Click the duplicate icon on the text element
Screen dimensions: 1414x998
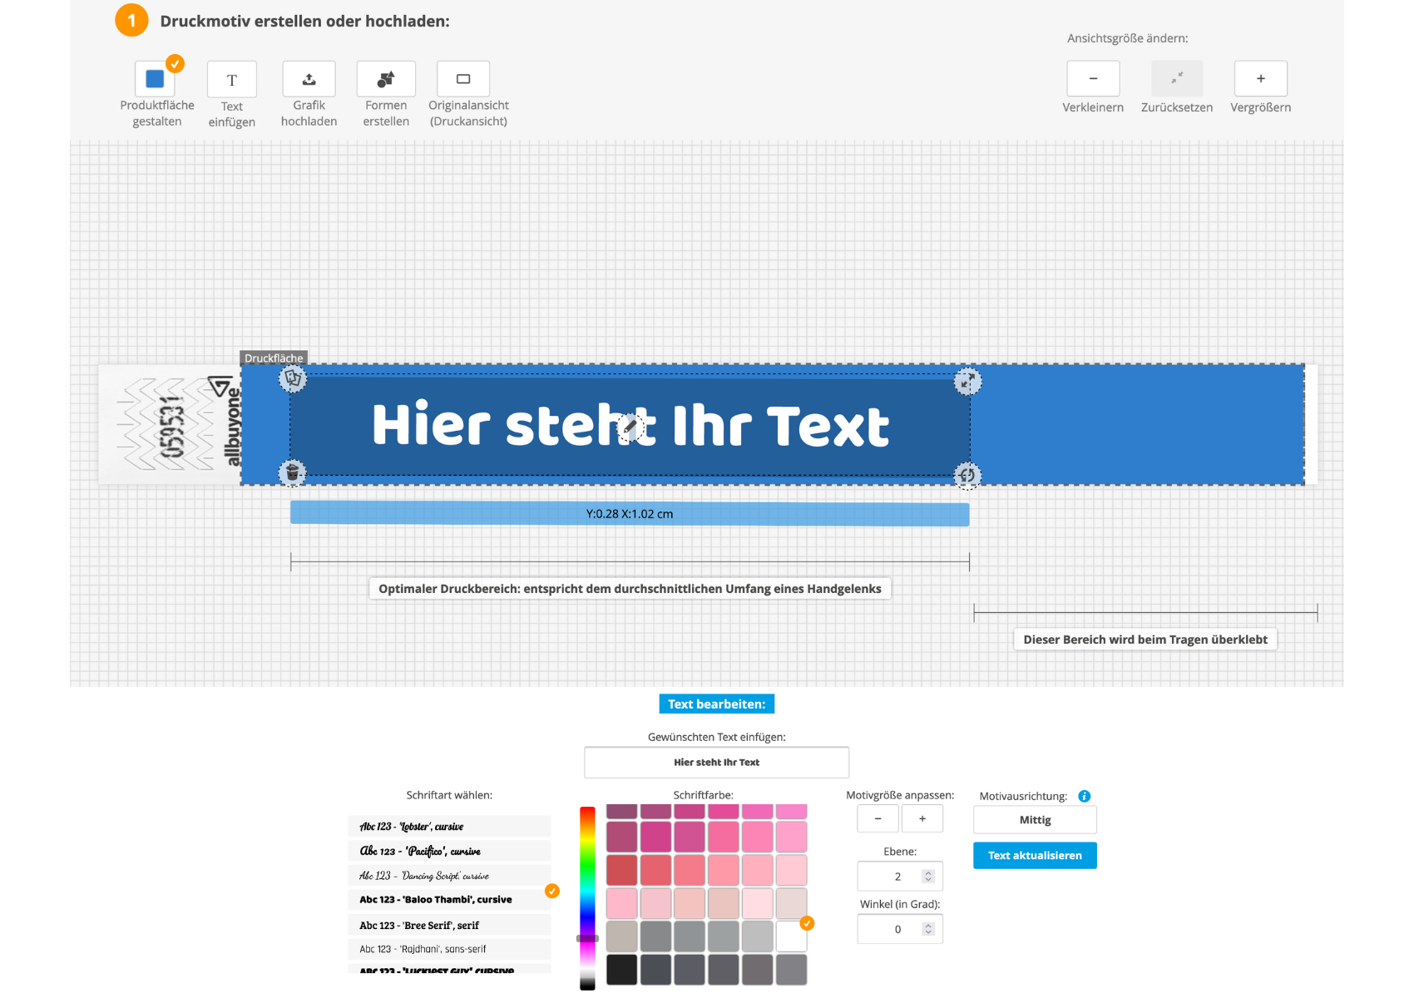coord(291,378)
